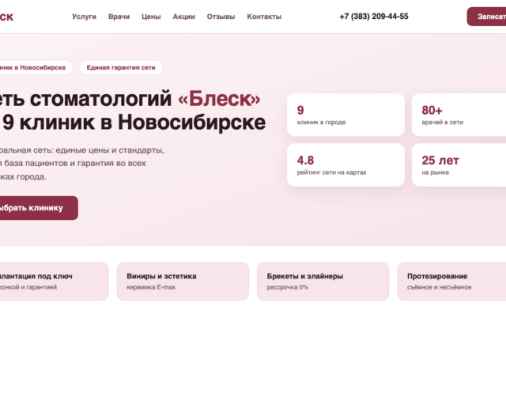This screenshot has width=506, height=401.
Task: Call the phone number +7 (383) 209-44-55
Action: (374, 17)
